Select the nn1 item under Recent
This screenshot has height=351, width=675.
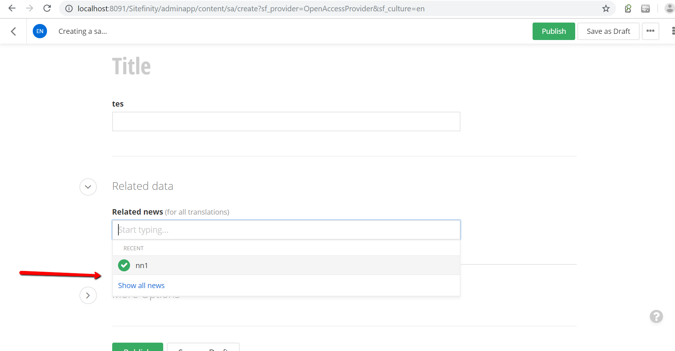141,265
